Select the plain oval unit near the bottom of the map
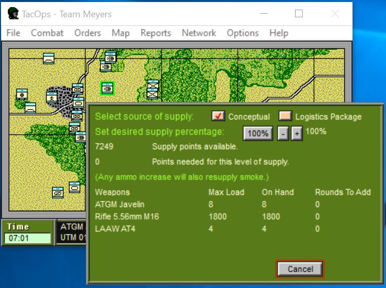 [75, 187]
